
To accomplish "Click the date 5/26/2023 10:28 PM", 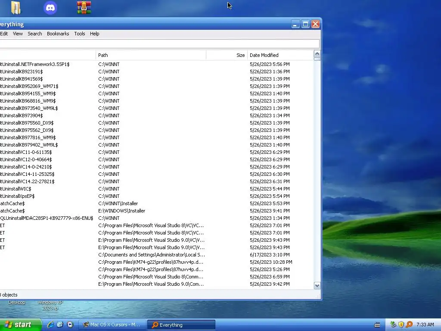I will click(271, 262).
